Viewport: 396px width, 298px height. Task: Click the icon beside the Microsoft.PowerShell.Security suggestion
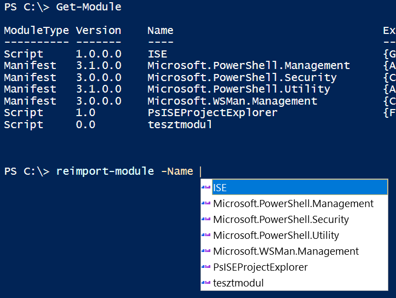click(x=206, y=219)
